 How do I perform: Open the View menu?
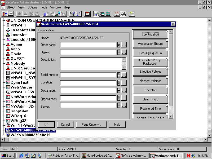[x=21, y=7]
